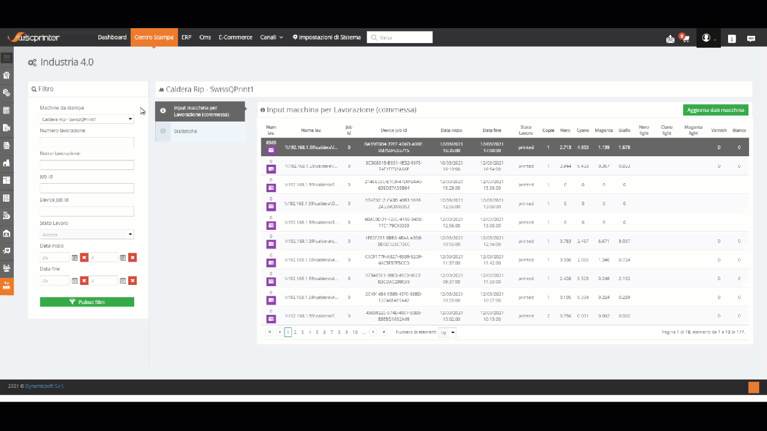
Task: Open the Machine da stampa dropdown
Action: 87,119
